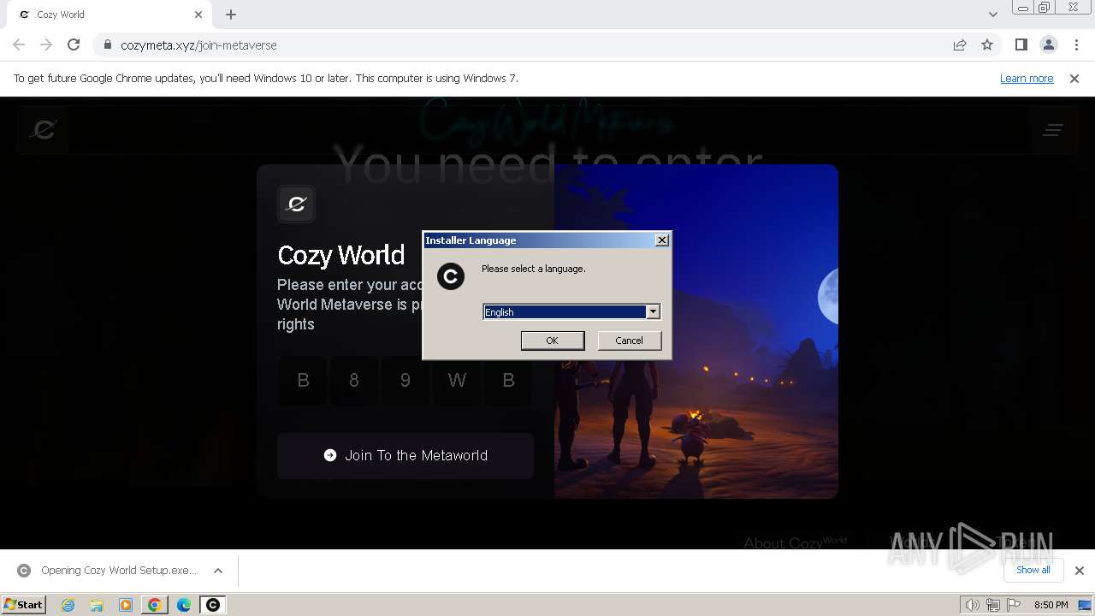Viewport: 1095px width, 616px height.
Task: Click the code box containing W
Action: (x=457, y=380)
